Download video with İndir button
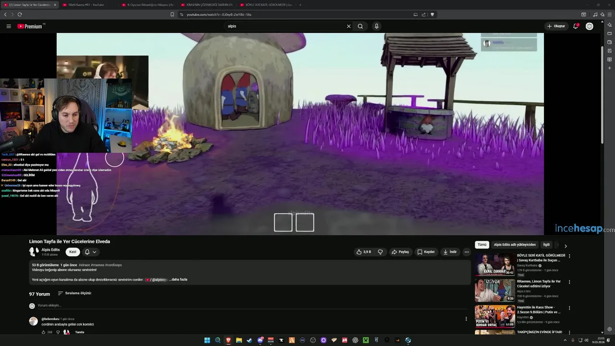This screenshot has height=346, width=615. pyautogui.click(x=450, y=252)
